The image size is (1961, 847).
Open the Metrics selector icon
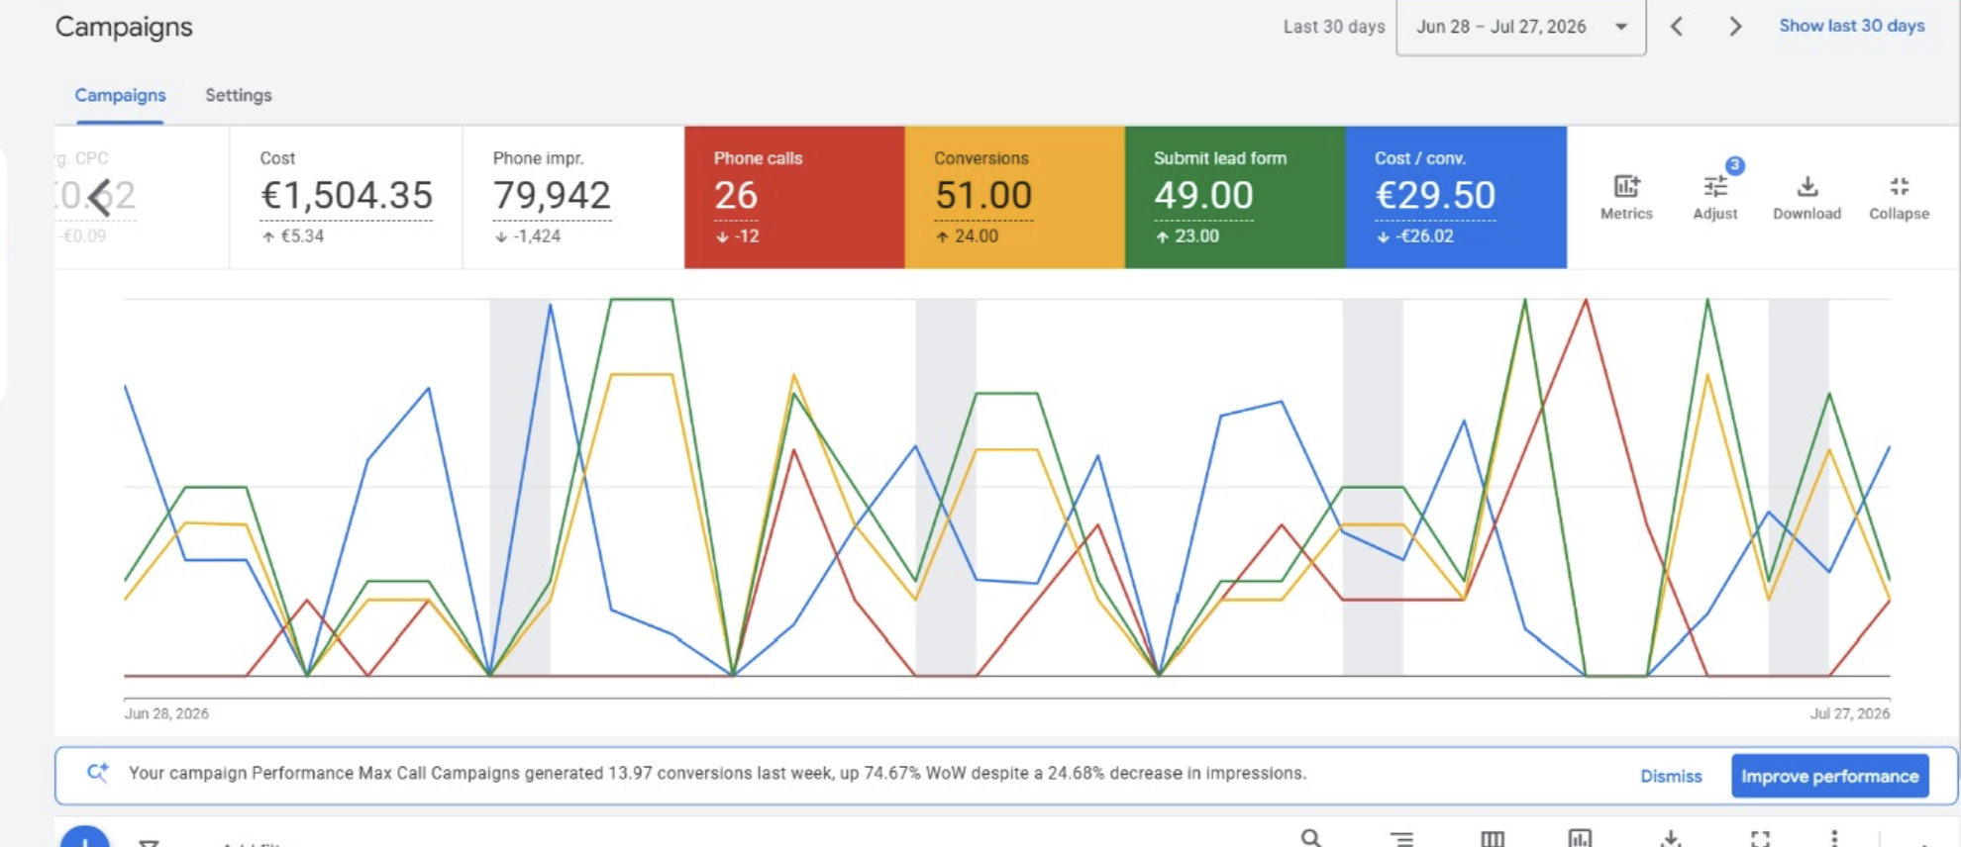click(x=1626, y=198)
